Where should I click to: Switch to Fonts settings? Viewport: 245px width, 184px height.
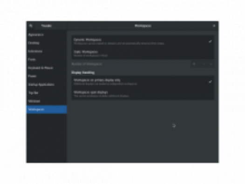coord(47,59)
